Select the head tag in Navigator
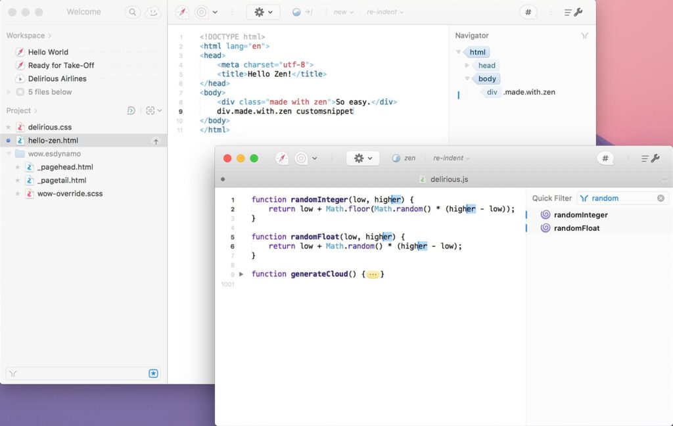The image size is (673, 426). coord(487,65)
